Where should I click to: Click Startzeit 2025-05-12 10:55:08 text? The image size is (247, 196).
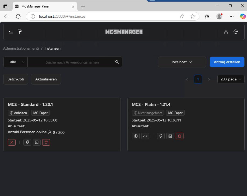point(33,120)
